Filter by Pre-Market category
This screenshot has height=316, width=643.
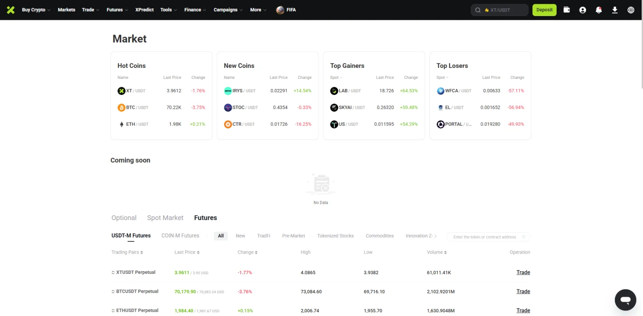point(294,236)
